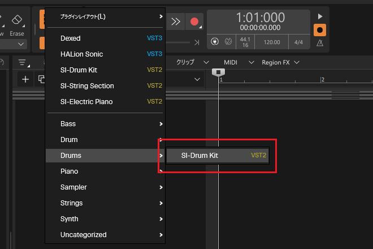Viewport: 373px width, 249px height.
Task: Click the fast forward double-arrow icon
Action: point(176,22)
